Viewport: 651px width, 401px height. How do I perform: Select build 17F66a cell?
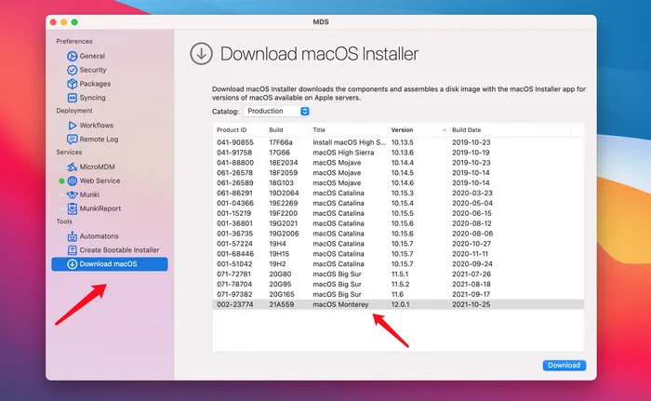[x=281, y=142]
